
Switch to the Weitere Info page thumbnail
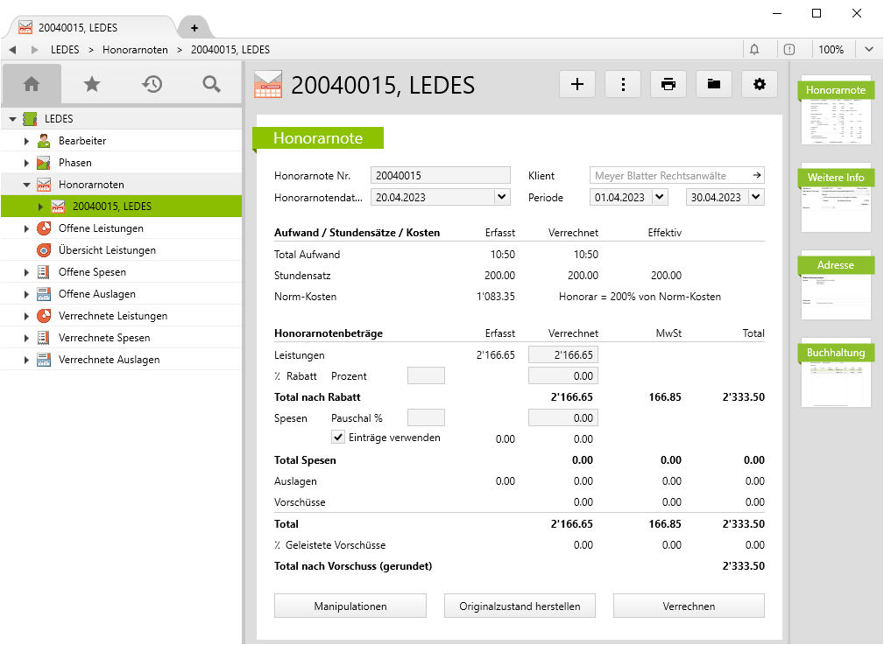835,198
